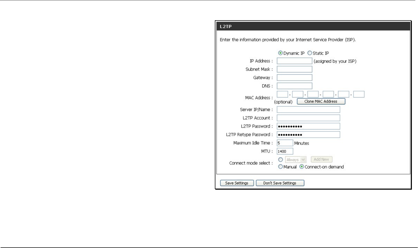Click the L2TP Password field
The width and height of the screenshot is (418, 248).
308,126
